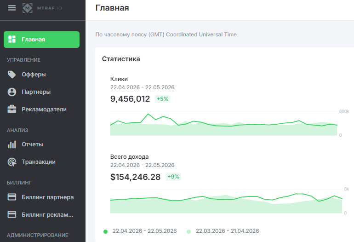Viewport: 354px width, 242px height.
Task: Select Биллинг партнера in sidebar
Action: pos(41,197)
